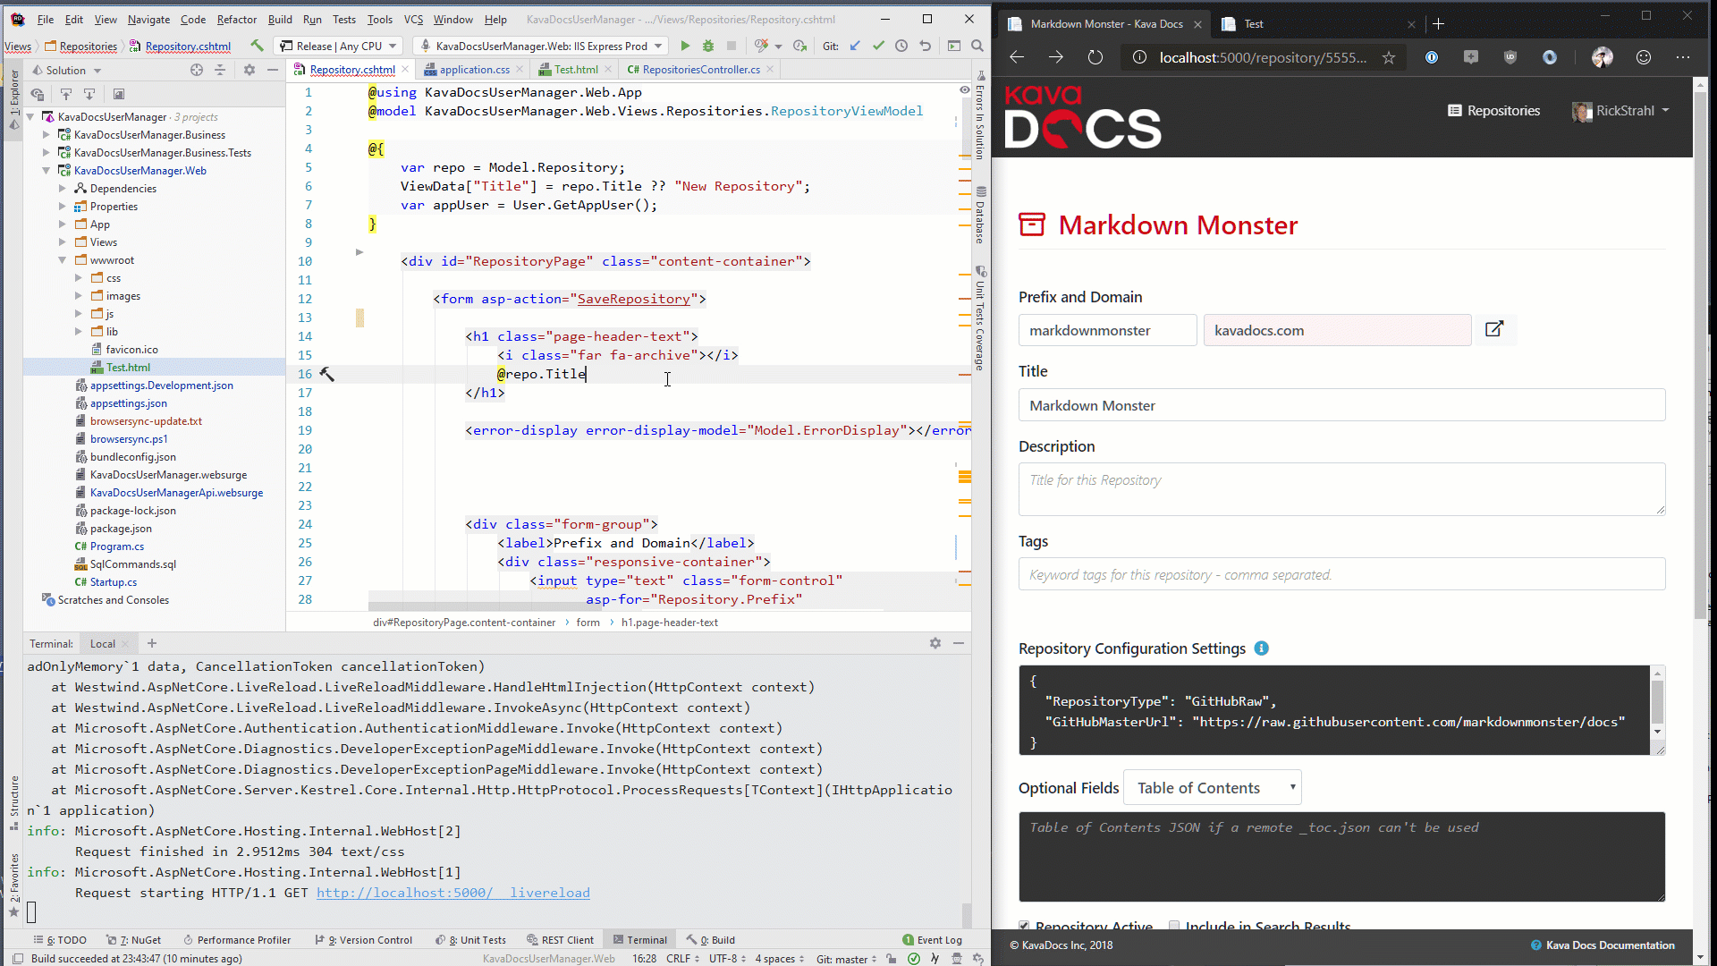Screen dimensions: 1717x966
Task: Switch to the RepositoriesController.cs tab
Action: [700, 69]
